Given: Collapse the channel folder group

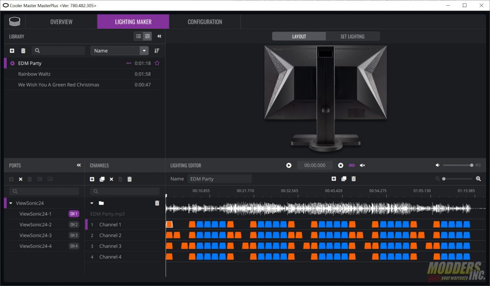Looking at the screenshot, I should click(92, 203).
